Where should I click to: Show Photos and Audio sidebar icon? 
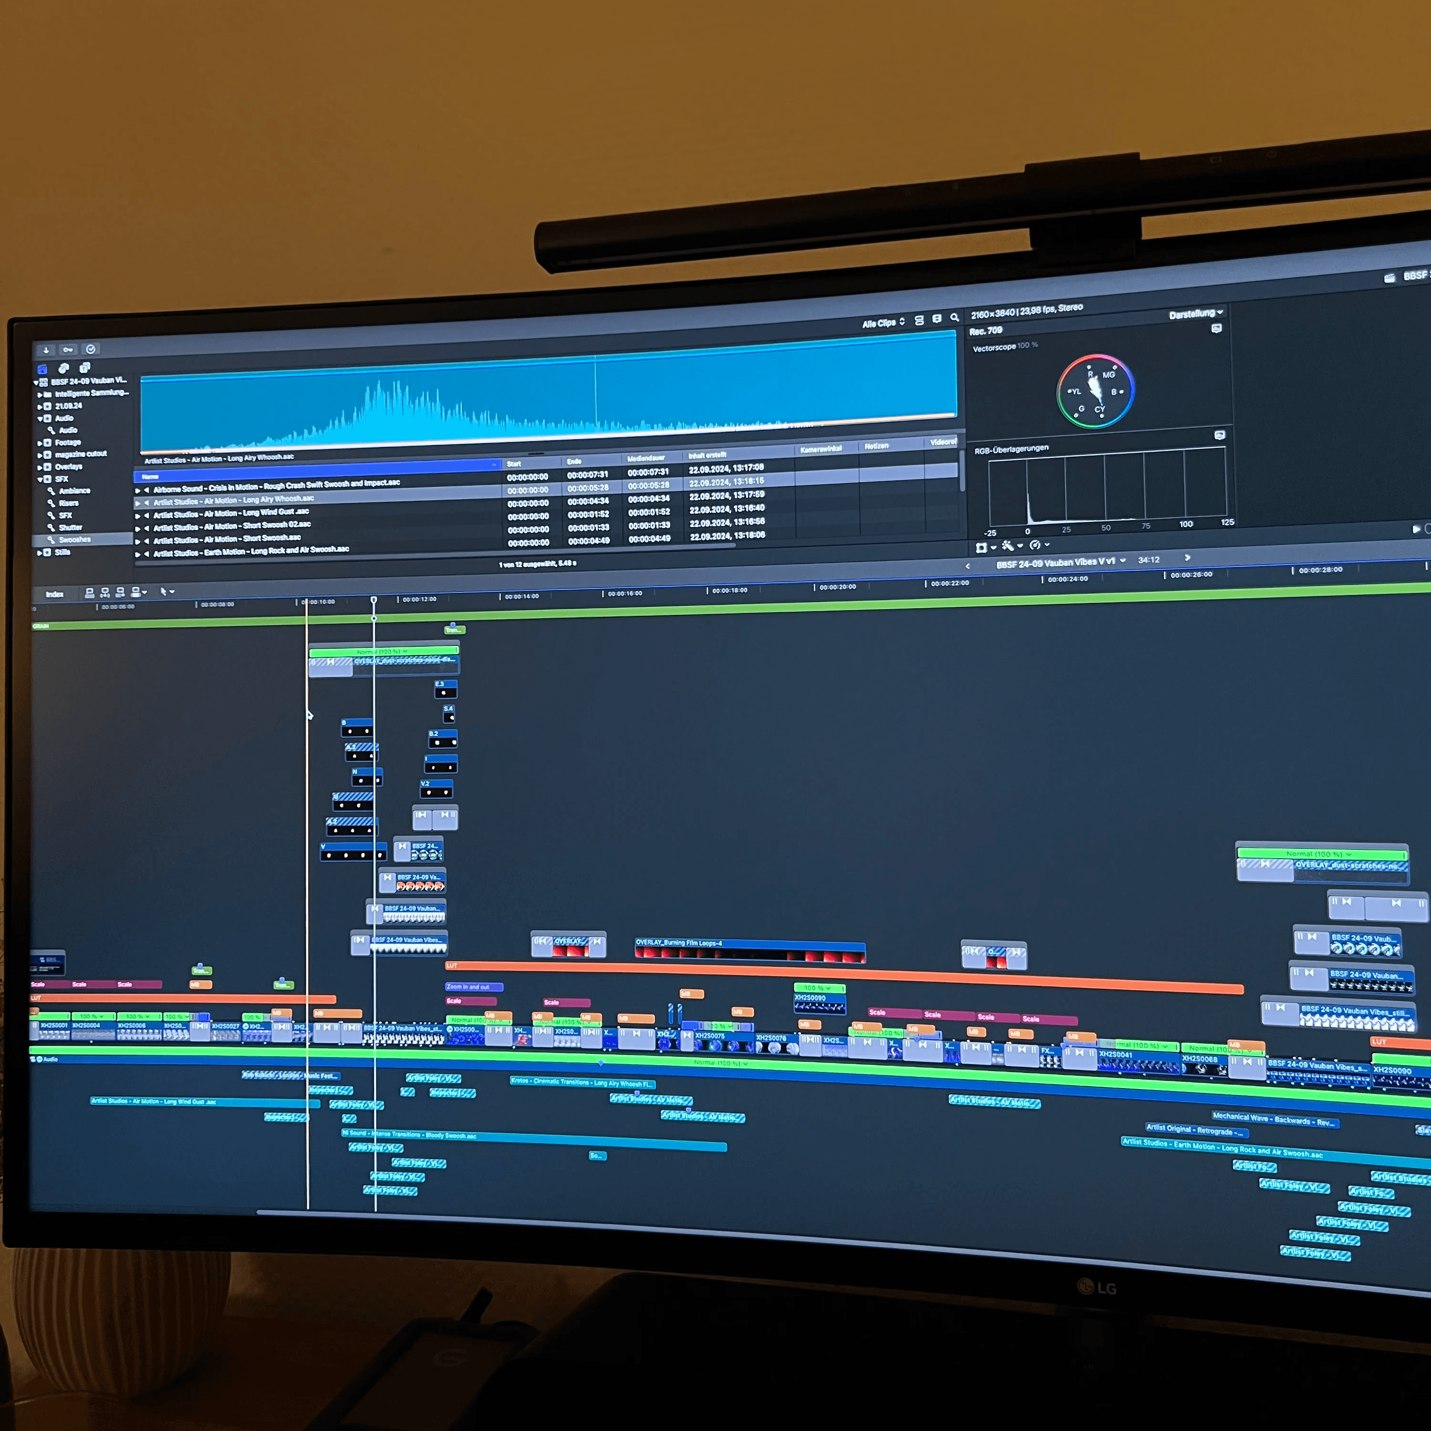tap(64, 368)
